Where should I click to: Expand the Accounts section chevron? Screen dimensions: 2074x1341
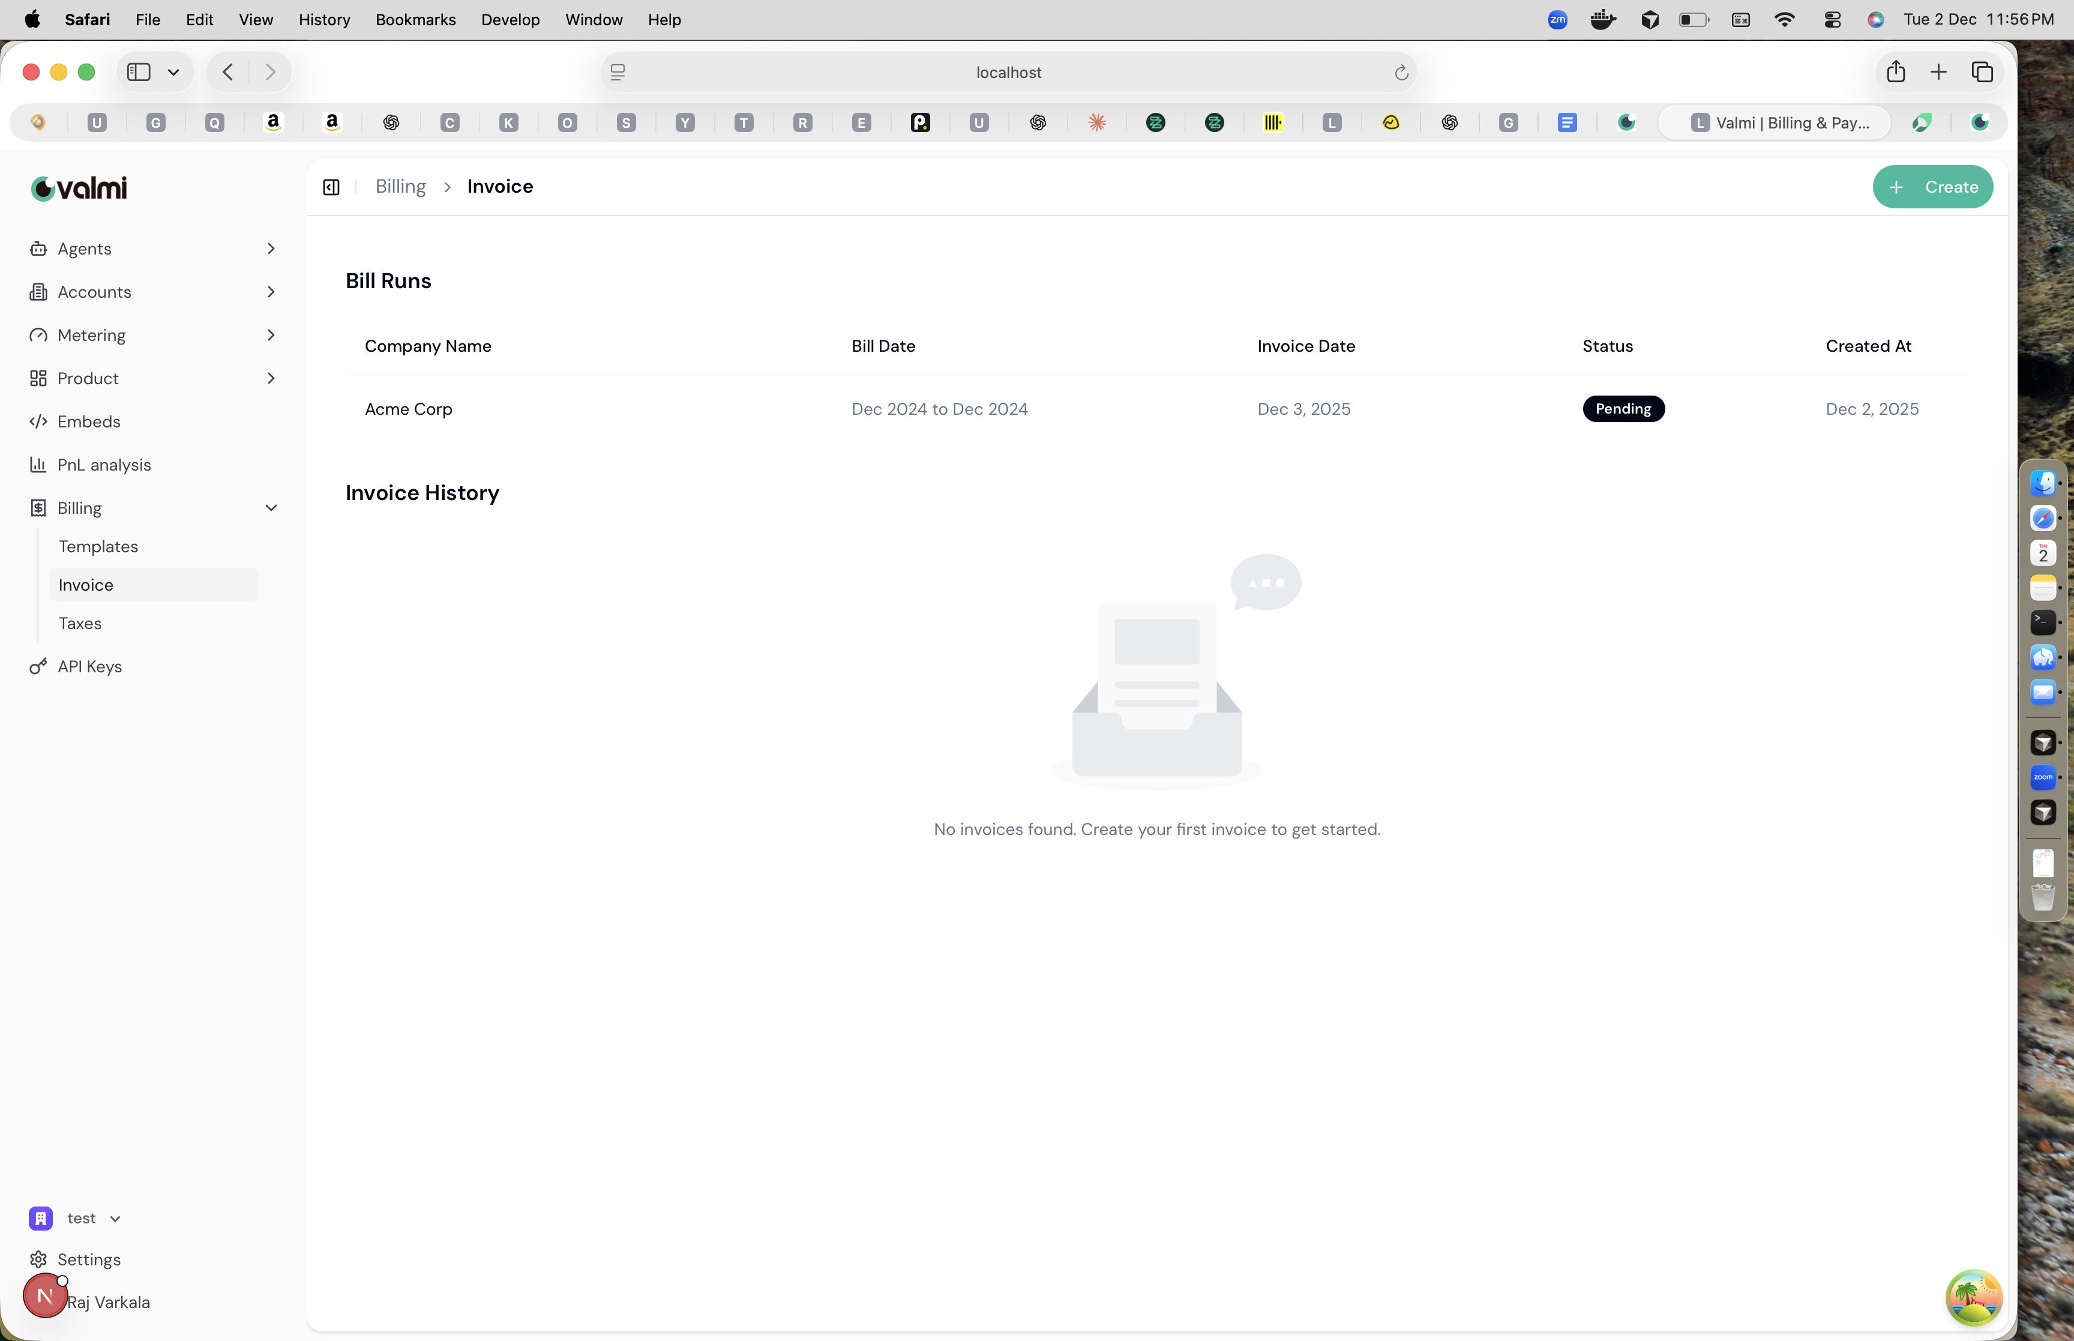click(x=271, y=292)
